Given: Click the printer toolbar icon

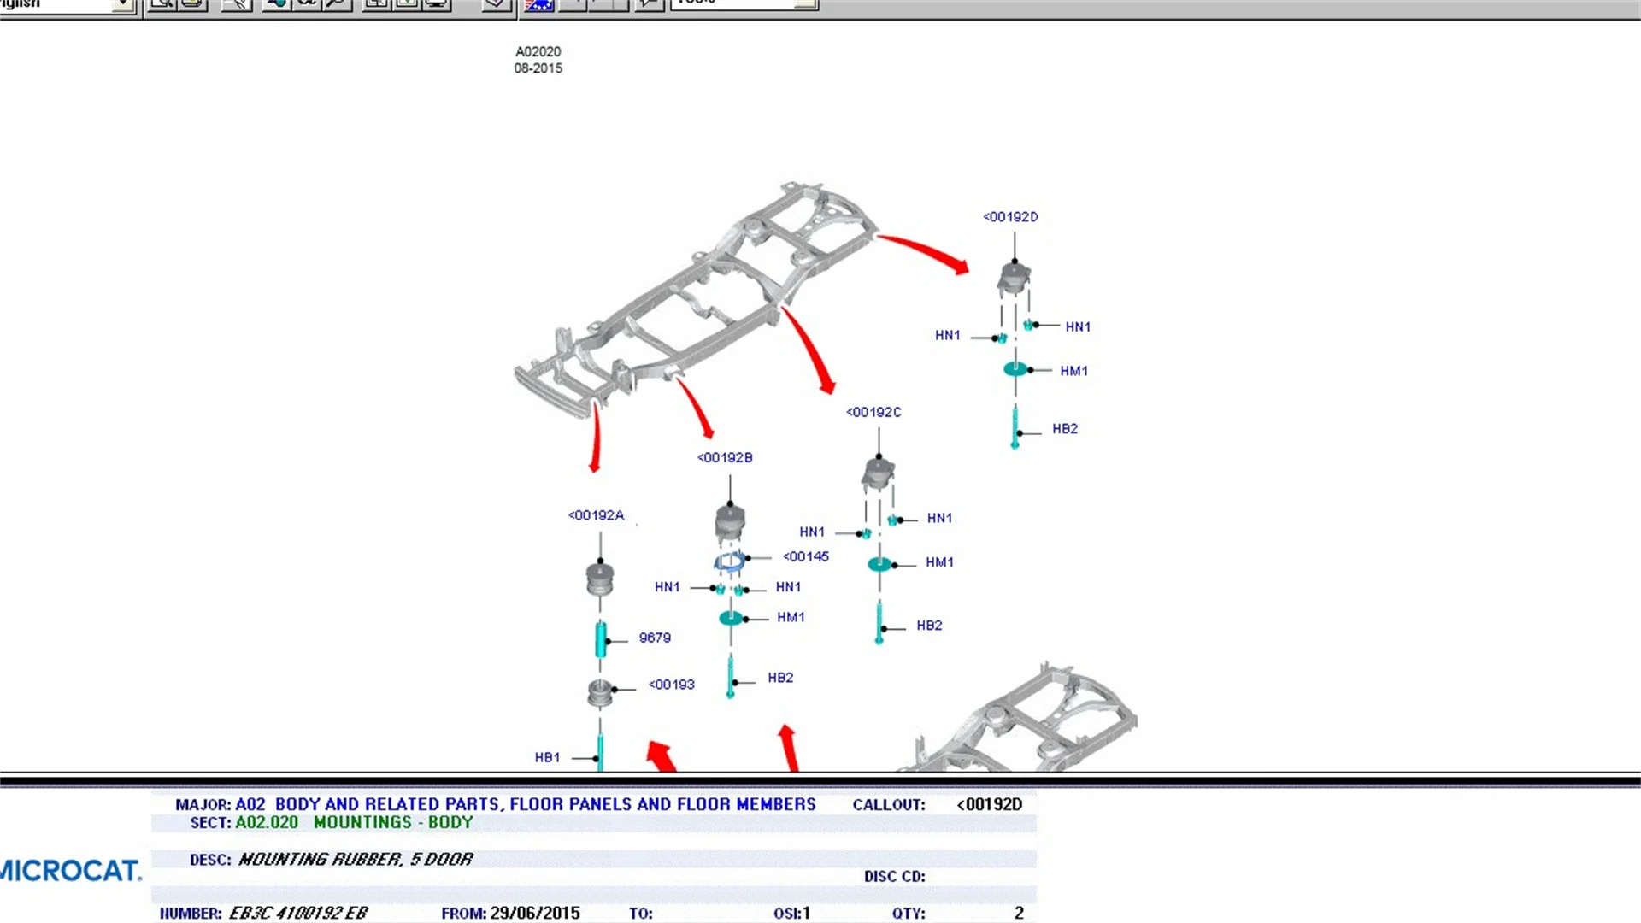Looking at the screenshot, I should (x=192, y=4).
